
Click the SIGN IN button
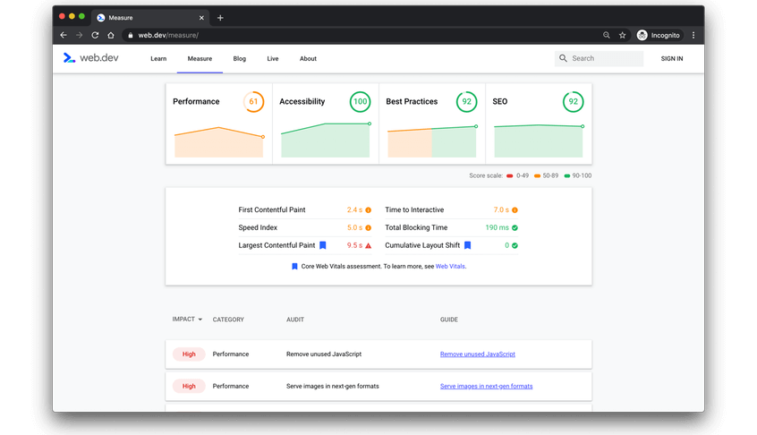pos(671,59)
